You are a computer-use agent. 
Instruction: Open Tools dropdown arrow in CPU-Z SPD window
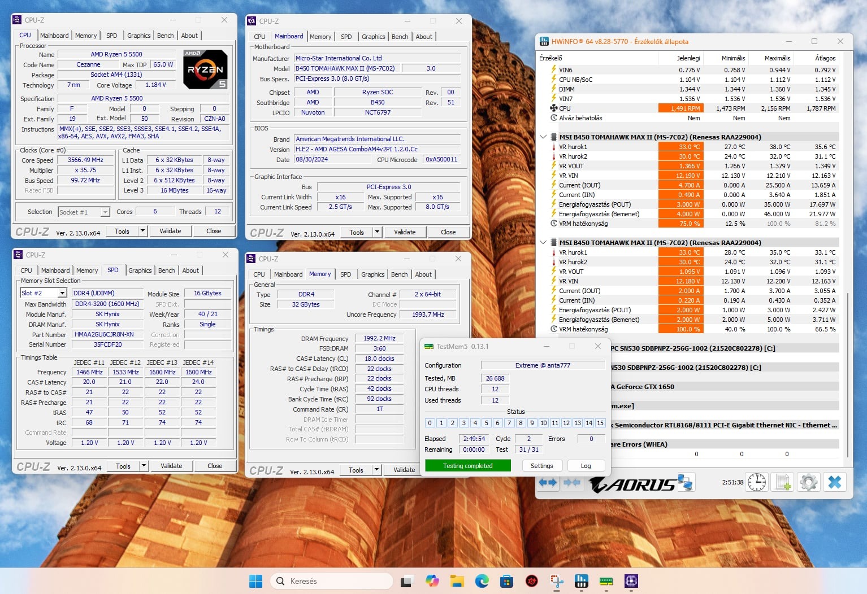(144, 466)
